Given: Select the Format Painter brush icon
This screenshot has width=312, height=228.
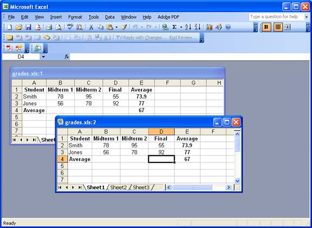Looking at the screenshot, I should coord(124,27).
